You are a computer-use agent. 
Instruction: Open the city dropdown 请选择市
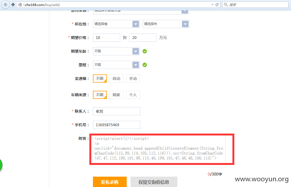click(166, 24)
